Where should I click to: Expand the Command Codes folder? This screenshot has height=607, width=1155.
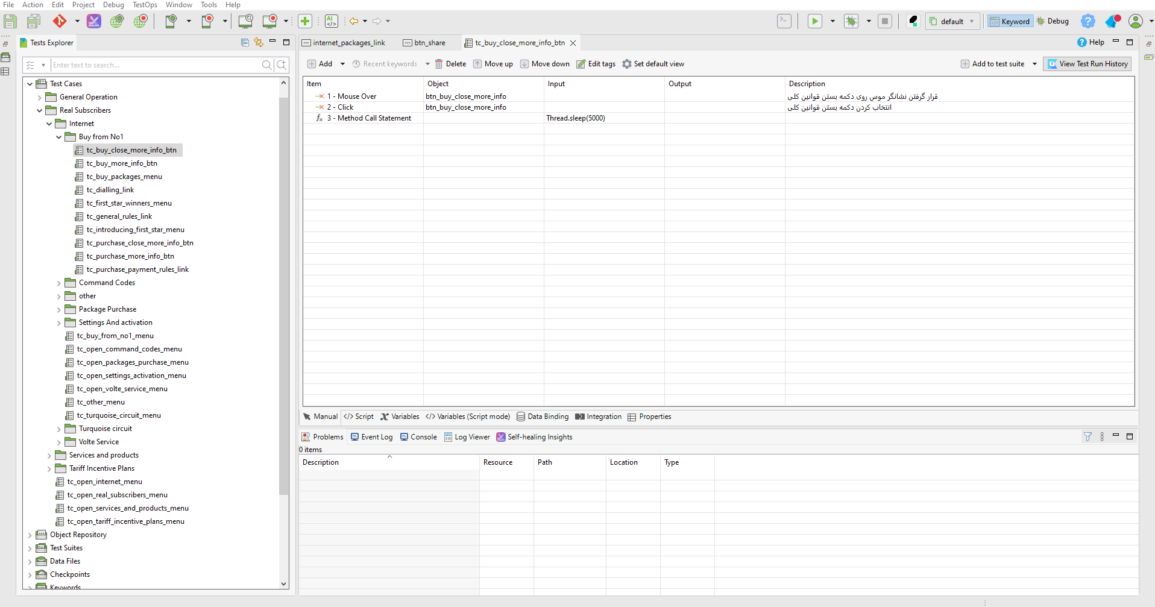[x=59, y=283]
